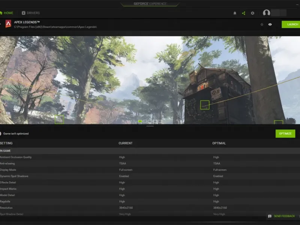Open the user account avatar
The image size is (300, 225).
[x=266, y=13]
